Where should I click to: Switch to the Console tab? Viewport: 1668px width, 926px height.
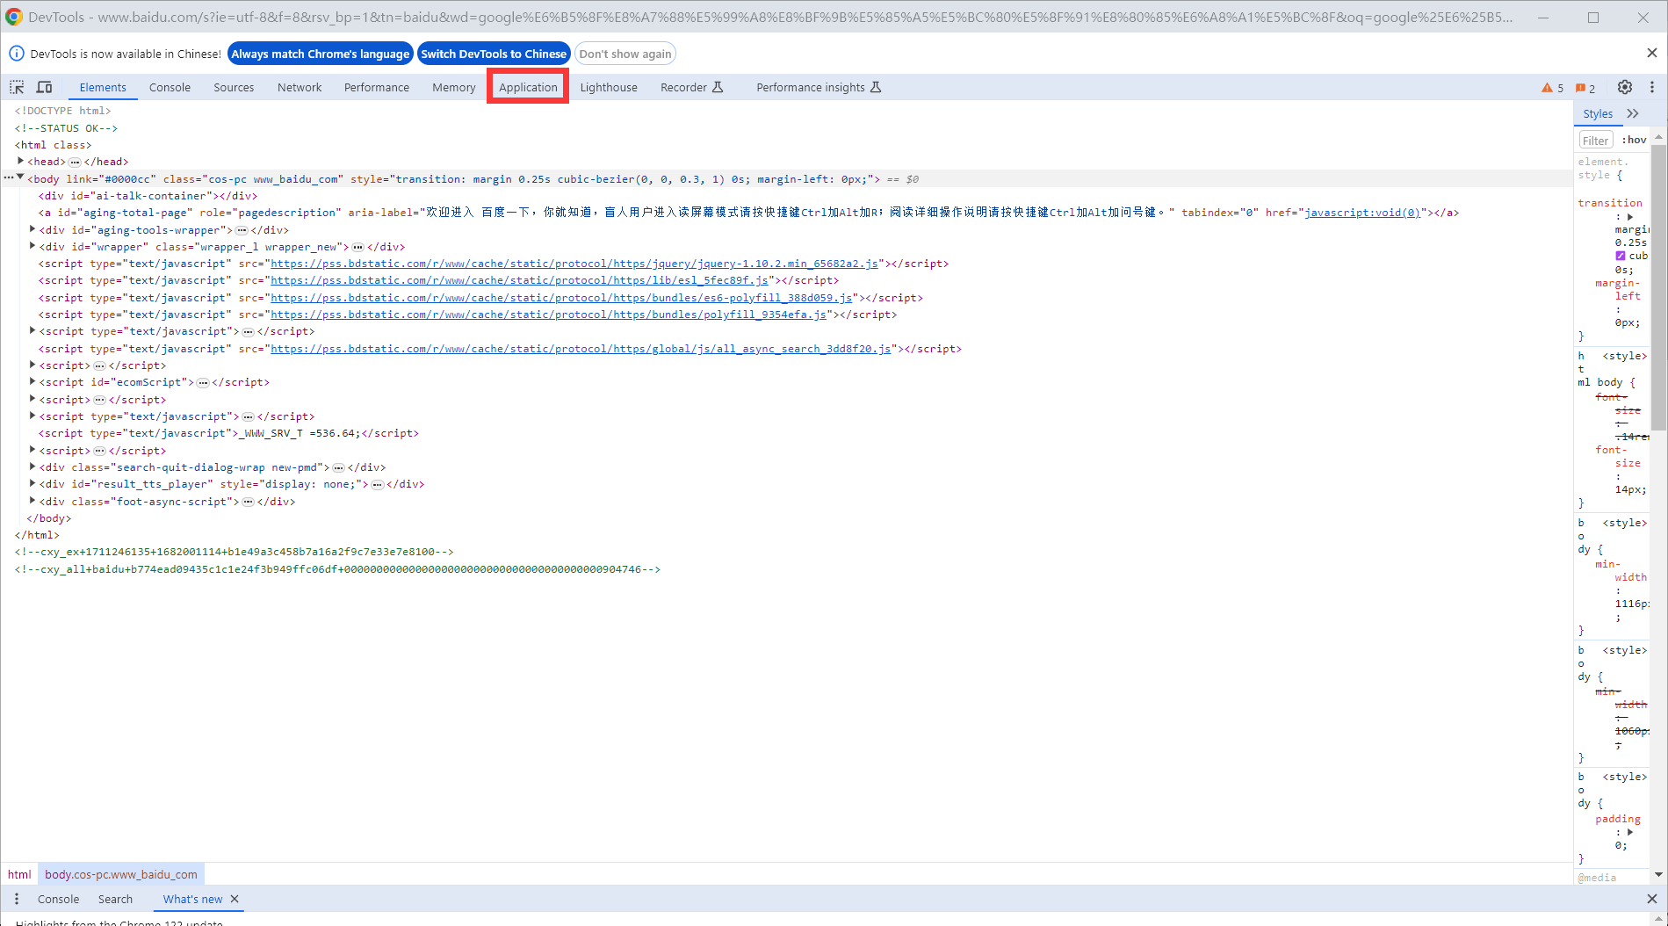pos(170,87)
